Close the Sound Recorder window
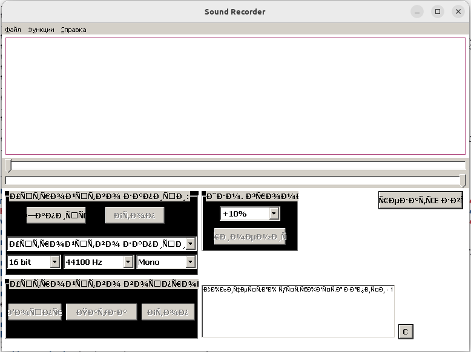471x352 pixels. coord(458,11)
